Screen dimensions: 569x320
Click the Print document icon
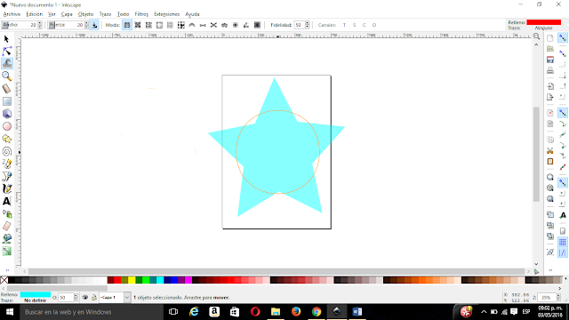pyautogui.click(x=550, y=70)
